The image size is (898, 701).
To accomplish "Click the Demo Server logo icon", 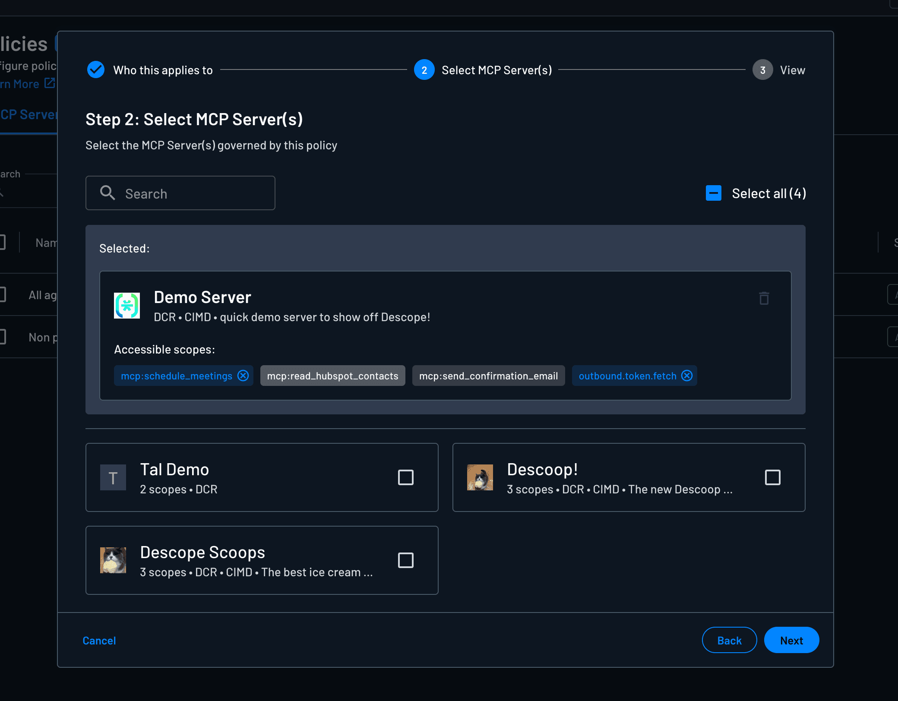I will 126,306.
